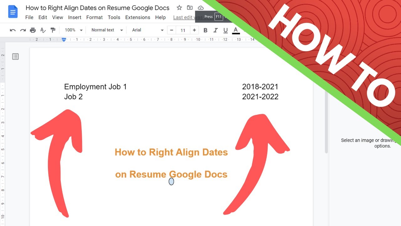Viewport: 401px width, 226px height.
Task: Open the Google Docs home icon
Action: pos(13,12)
